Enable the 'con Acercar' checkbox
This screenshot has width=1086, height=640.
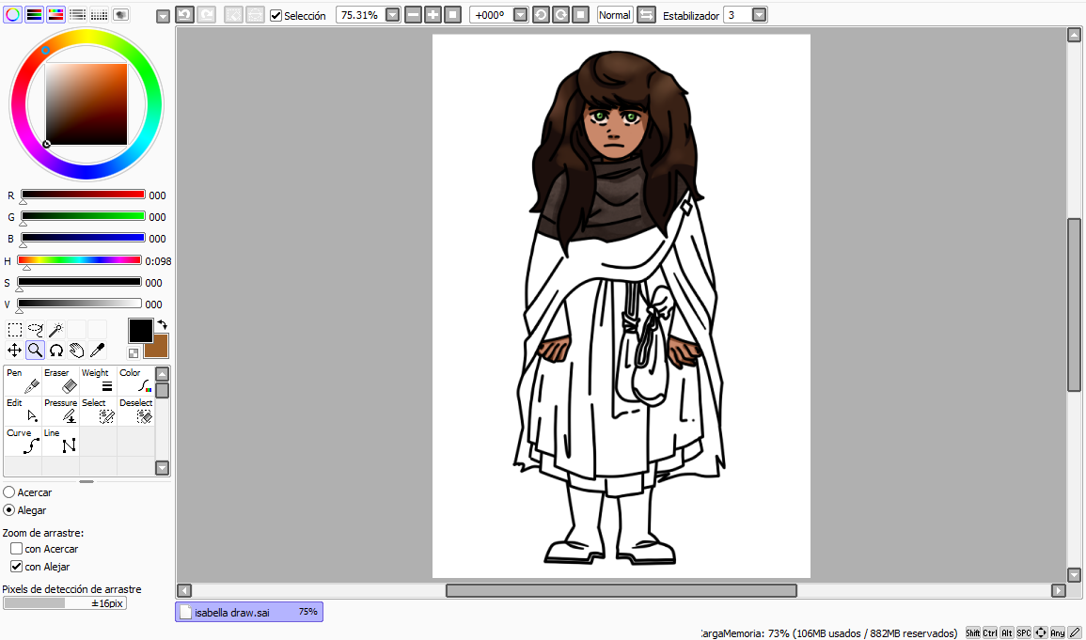pyautogui.click(x=16, y=549)
